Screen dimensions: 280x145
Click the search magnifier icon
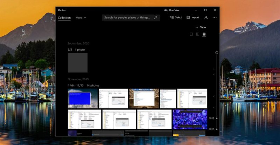[156, 17]
